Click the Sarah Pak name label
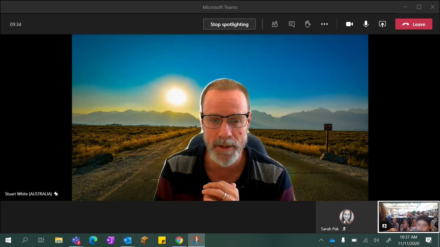 pyautogui.click(x=330, y=229)
